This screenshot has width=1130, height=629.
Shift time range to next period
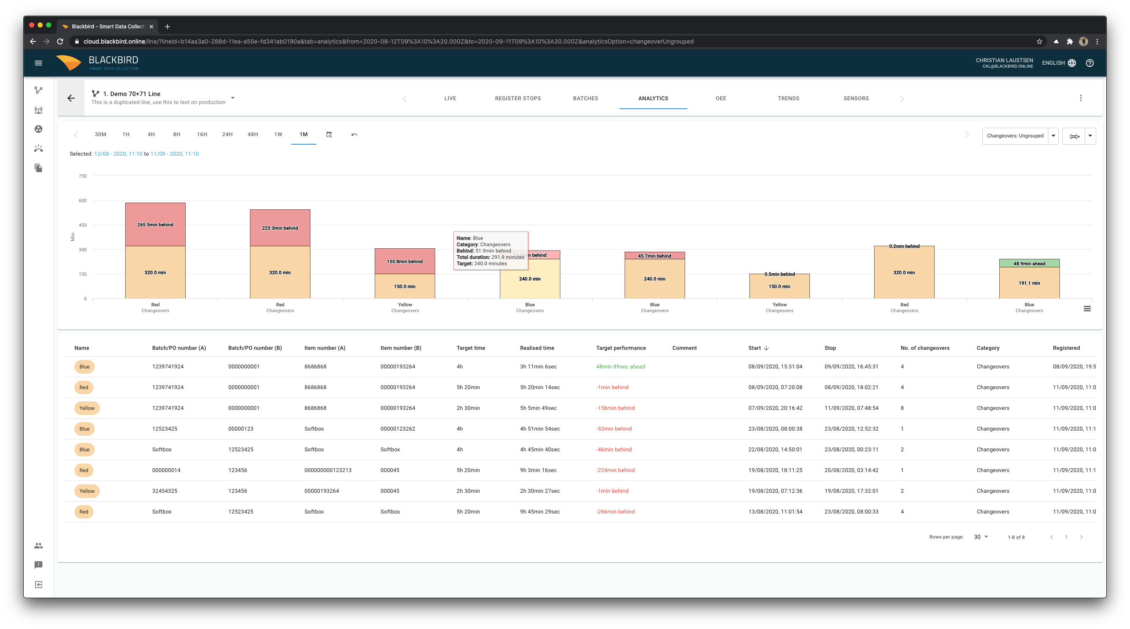(967, 135)
